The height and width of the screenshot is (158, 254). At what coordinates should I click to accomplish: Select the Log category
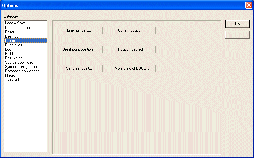[26, 49]
